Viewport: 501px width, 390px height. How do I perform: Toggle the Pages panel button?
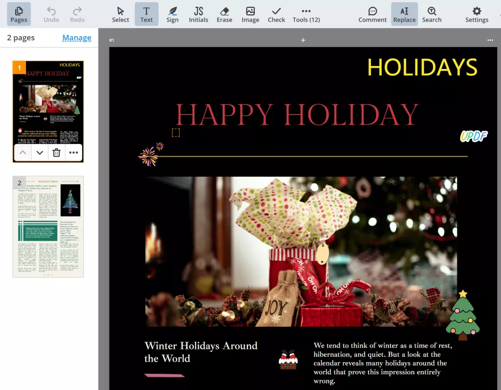pos(19,14)
